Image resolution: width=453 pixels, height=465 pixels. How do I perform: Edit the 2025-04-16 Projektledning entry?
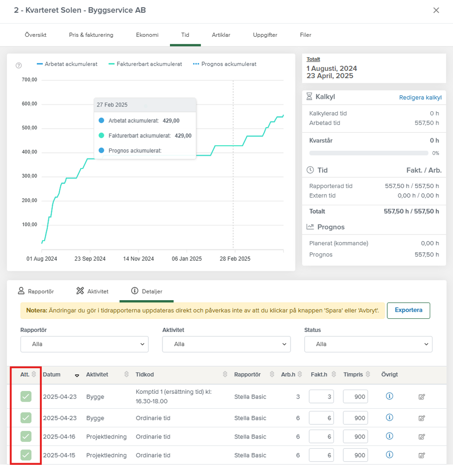[x=421, y=437]
